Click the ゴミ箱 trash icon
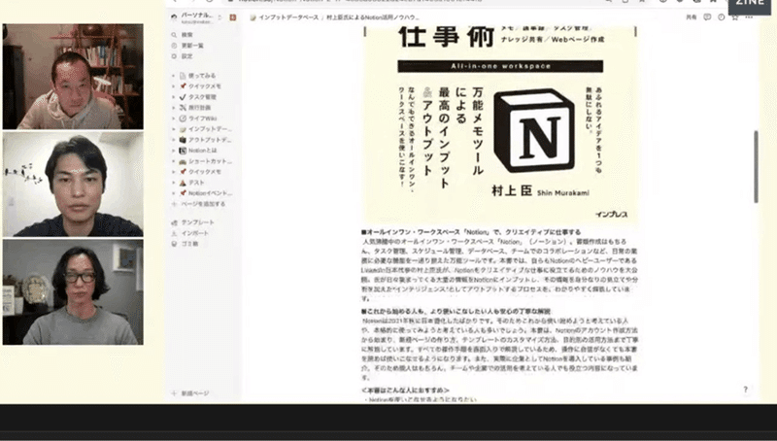 coord(174,244)
